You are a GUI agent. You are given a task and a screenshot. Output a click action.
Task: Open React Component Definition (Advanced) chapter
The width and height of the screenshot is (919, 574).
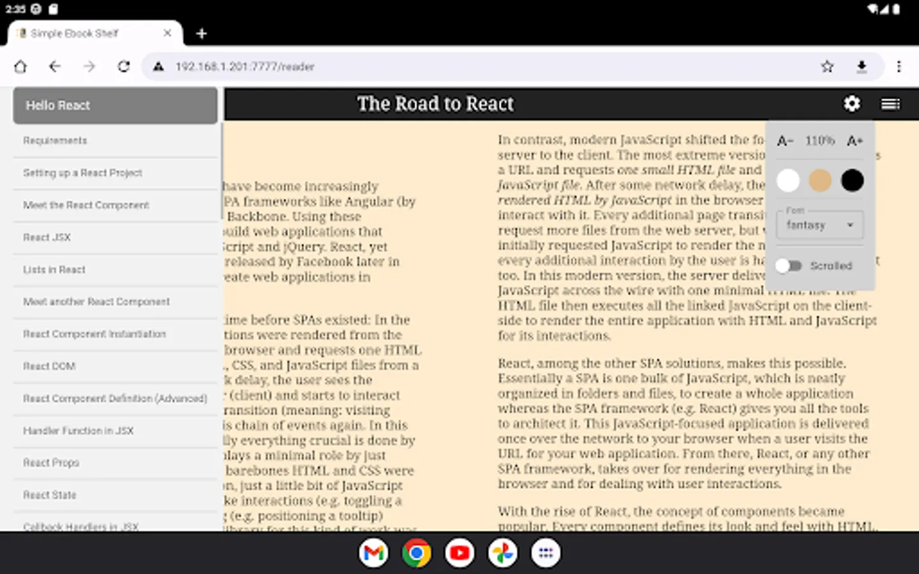pyautogui.click(x=116, y=399)
